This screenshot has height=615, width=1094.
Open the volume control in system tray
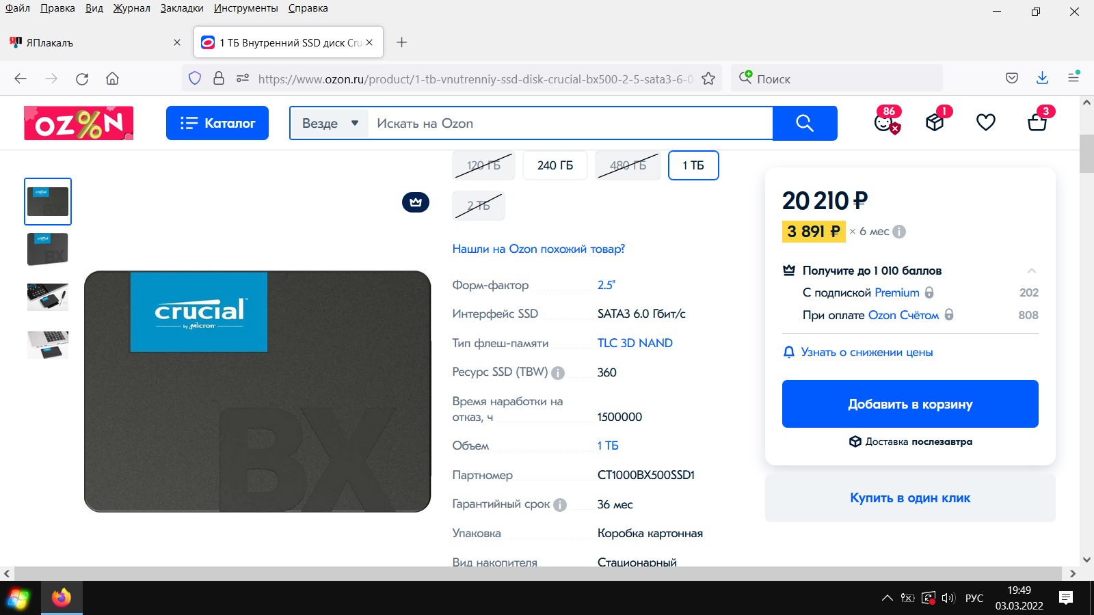tap(948, 598)
